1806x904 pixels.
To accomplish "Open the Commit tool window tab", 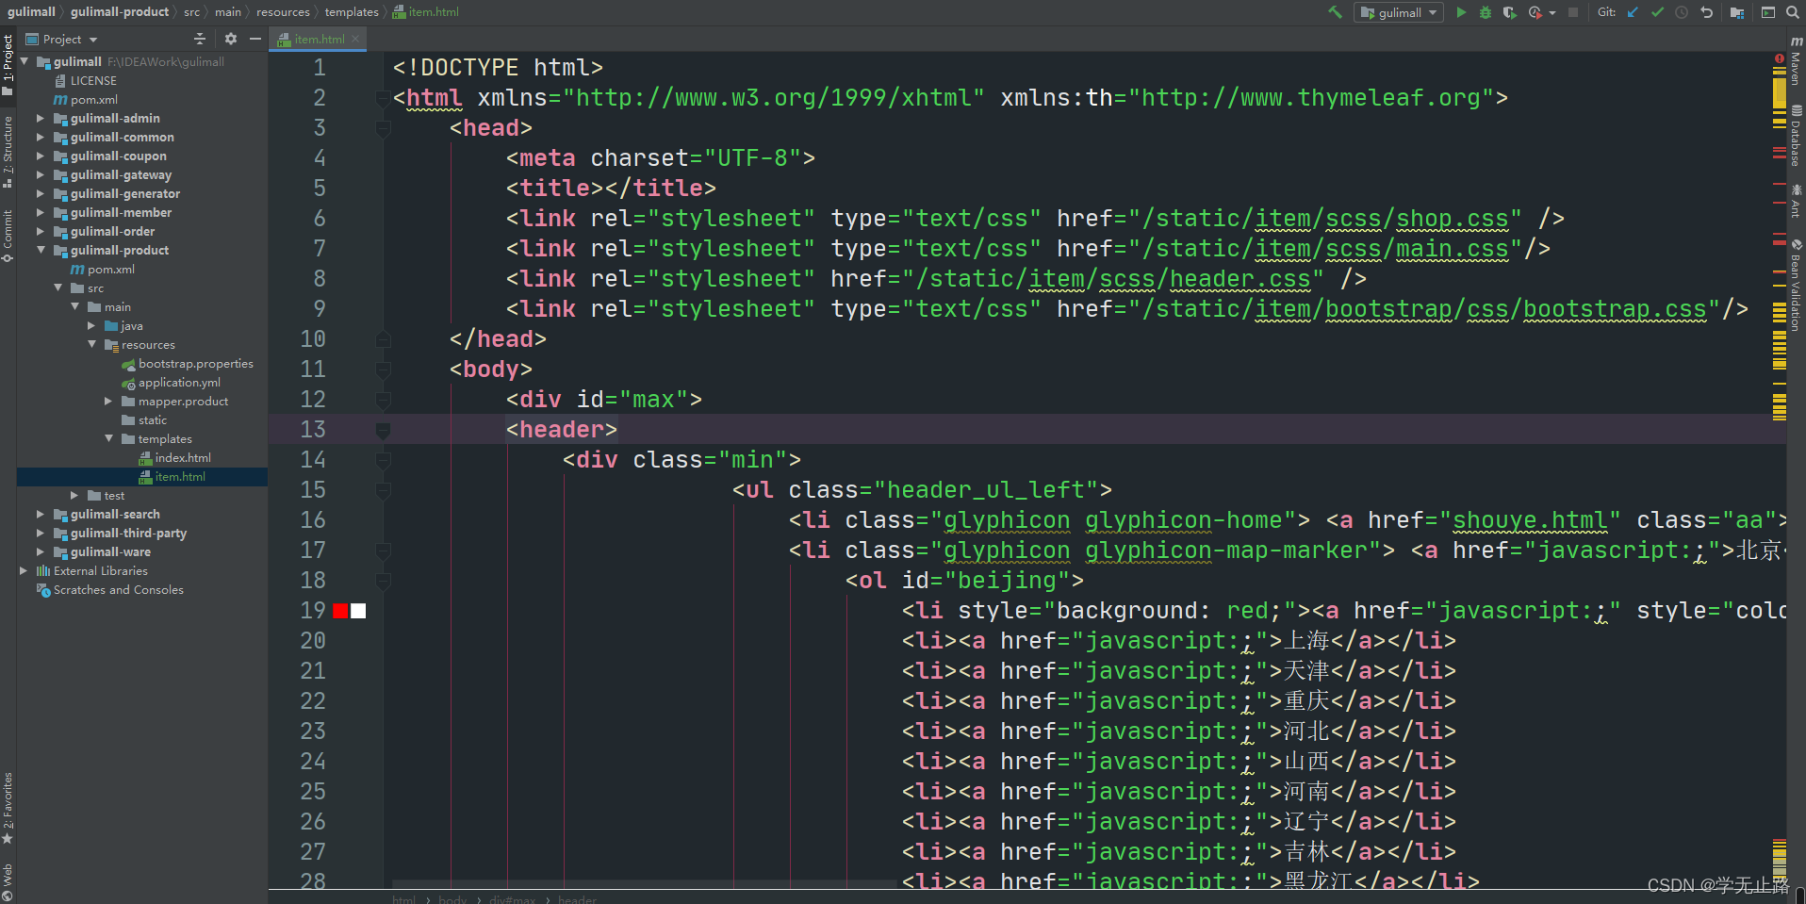I will click(8, 236).
